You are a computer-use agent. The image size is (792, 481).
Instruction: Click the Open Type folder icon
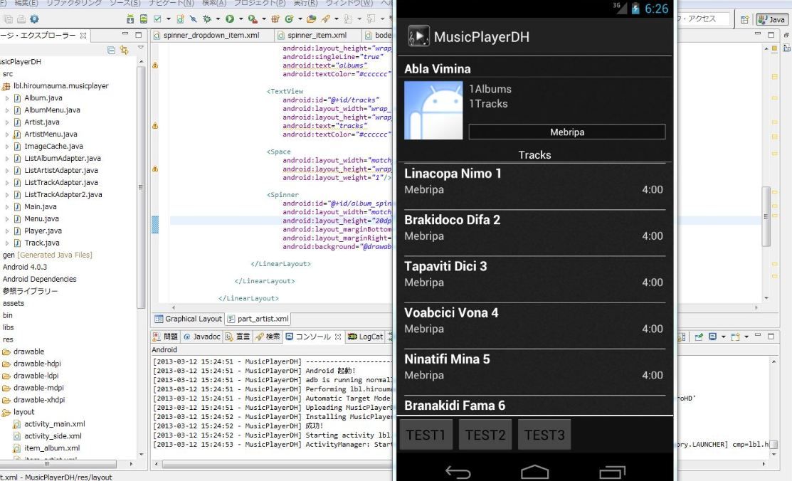click(x=312, y=19)
